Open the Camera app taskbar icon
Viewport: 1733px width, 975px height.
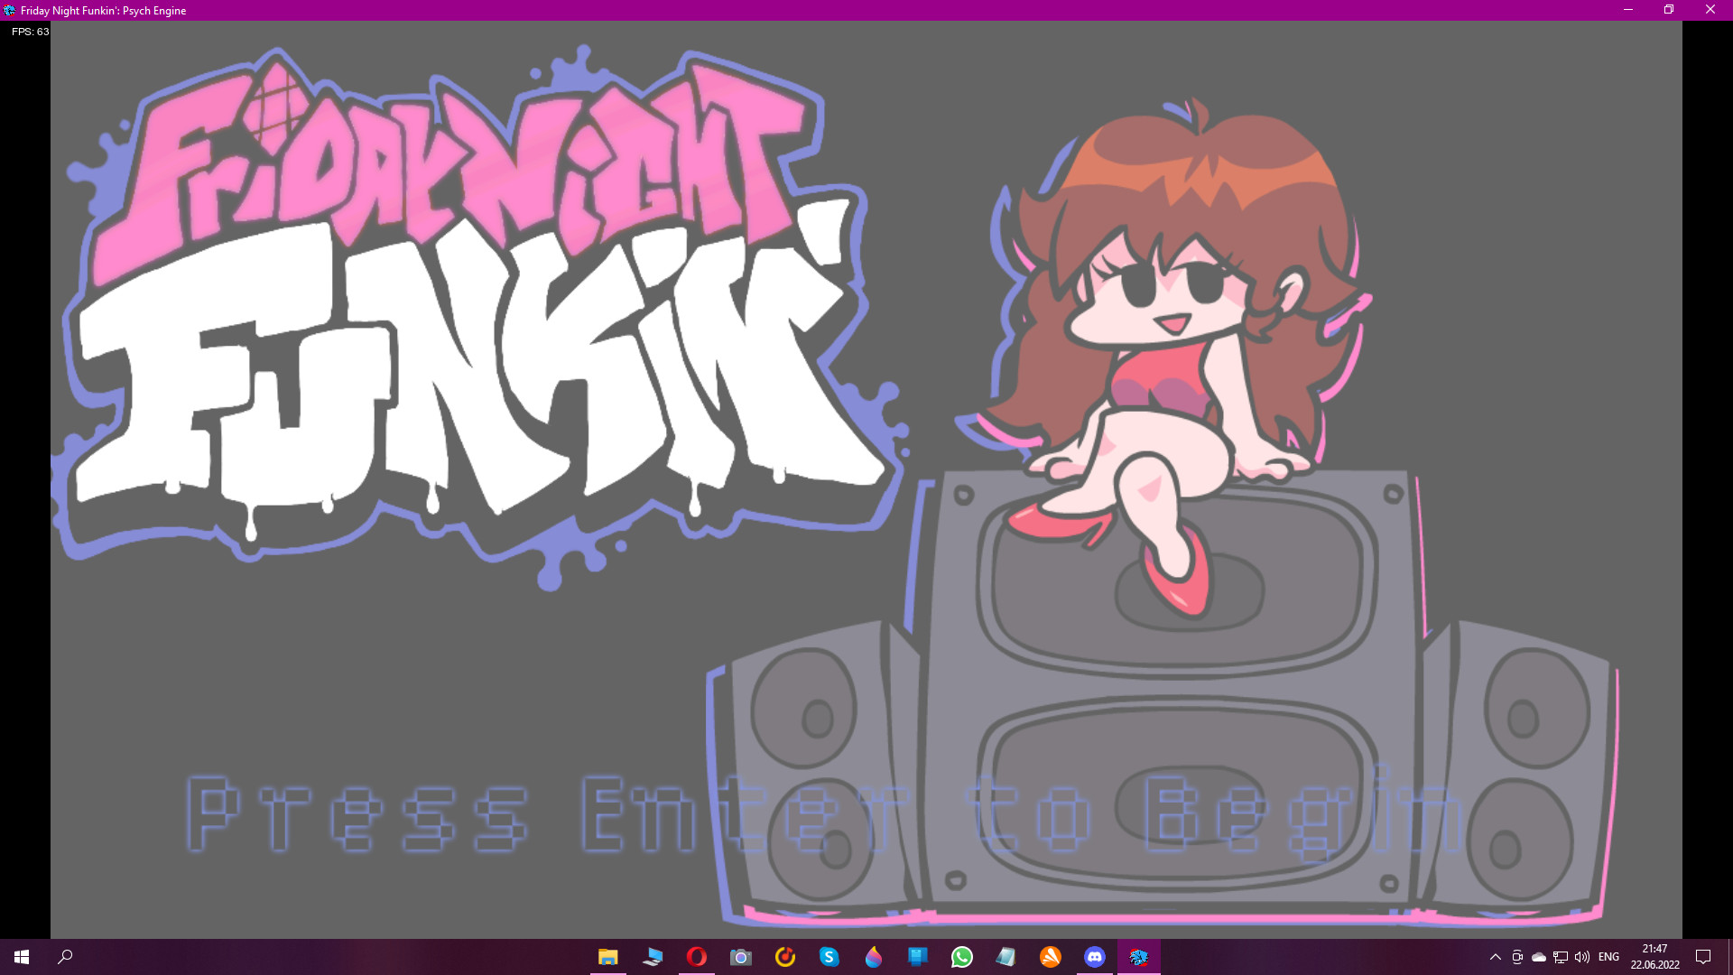741,957
